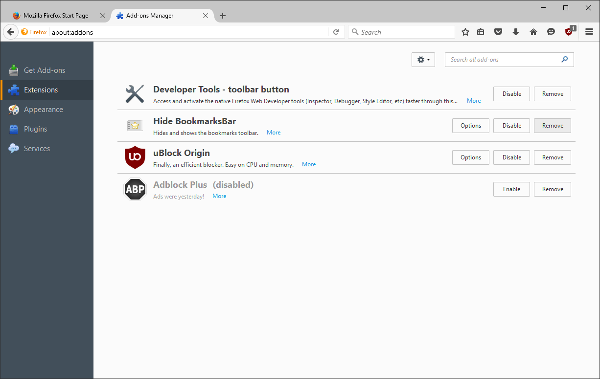Click the Get Add-ons sidebar icon
Screen dimensions: 600x379
(x=14, y=70)
